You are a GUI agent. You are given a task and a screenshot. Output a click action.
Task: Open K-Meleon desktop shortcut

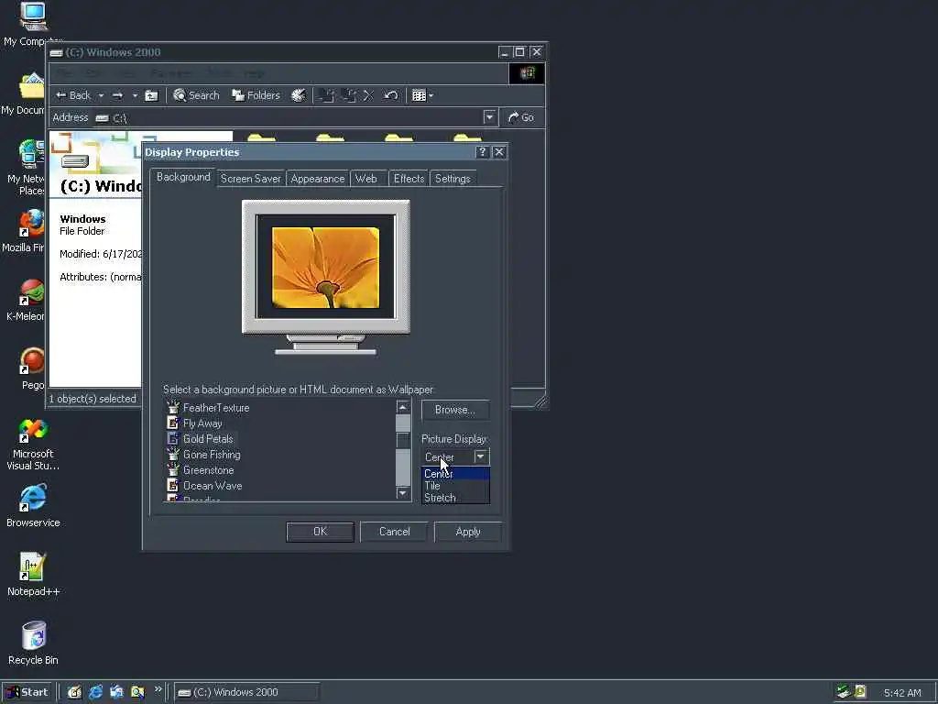[25, 300]
